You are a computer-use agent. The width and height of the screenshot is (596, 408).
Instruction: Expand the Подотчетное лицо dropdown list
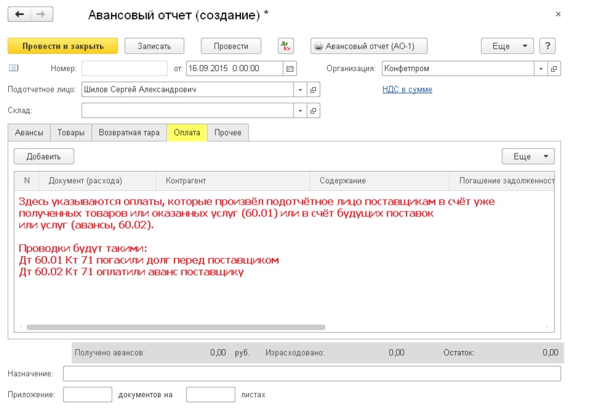(x=300, y=90)
